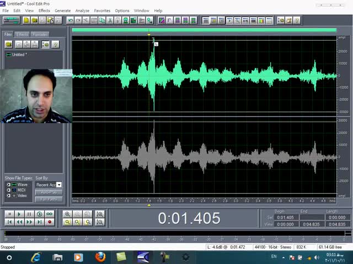The image size is (353, 264).
Task: Click the Selection Begin time field
Action: 286,217
